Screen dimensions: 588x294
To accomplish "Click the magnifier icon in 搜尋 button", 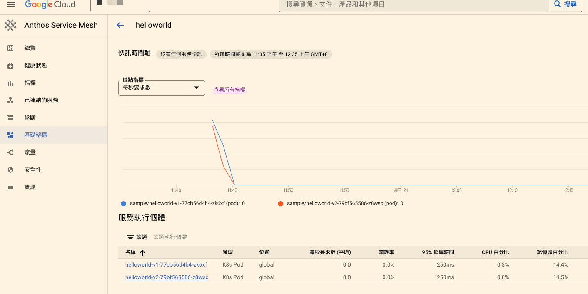I will [558, 4].
